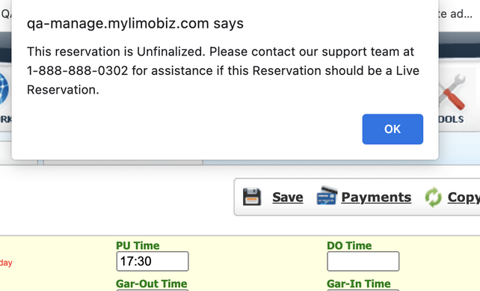480x291 pixels.
Task: Click the floppy disk Save icon
Action: point(252,197)
